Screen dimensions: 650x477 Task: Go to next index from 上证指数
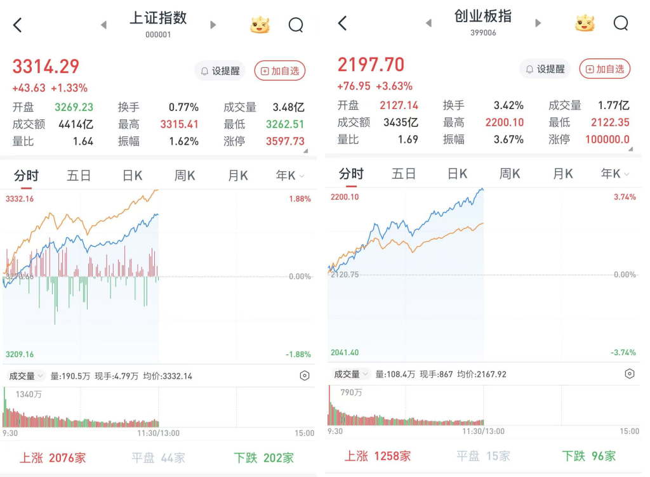213,25
